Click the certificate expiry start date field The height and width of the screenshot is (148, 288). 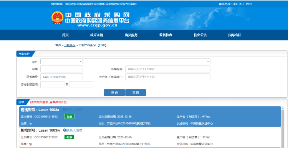pos(52,85)
